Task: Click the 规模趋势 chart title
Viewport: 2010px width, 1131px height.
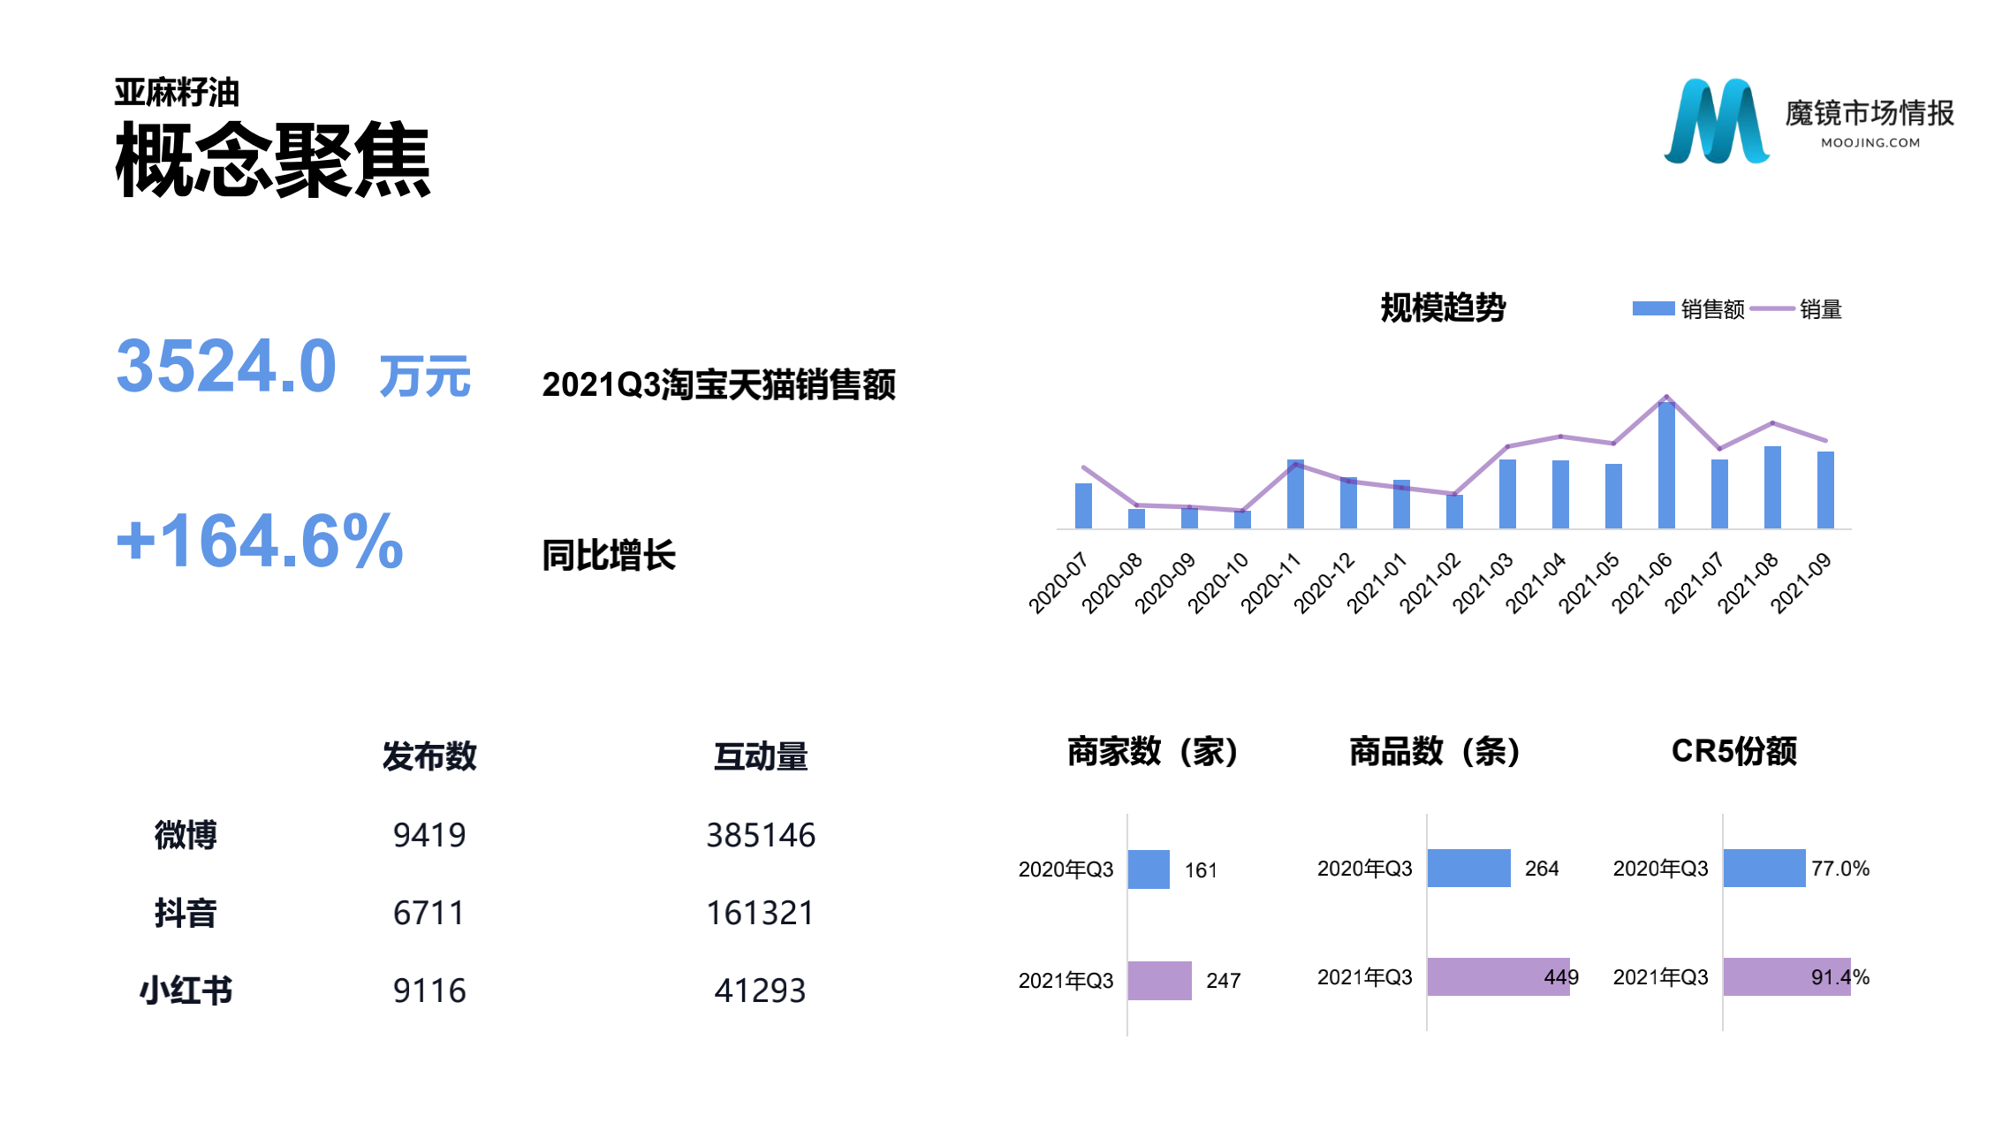Action: pos(1442,308)
